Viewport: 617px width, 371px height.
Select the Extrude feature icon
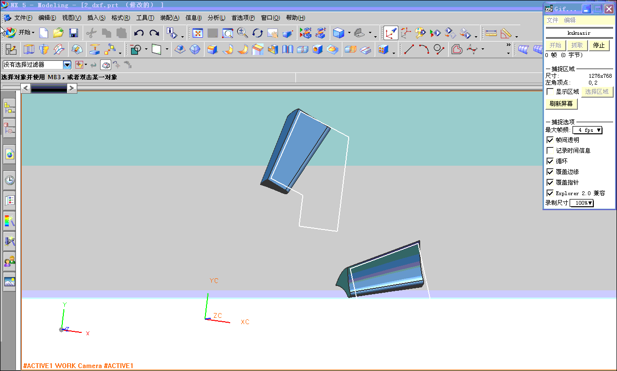coord(29,49)
